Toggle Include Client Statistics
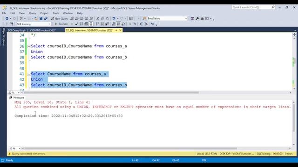The image size is (298, 167). [x=107, y=24]
